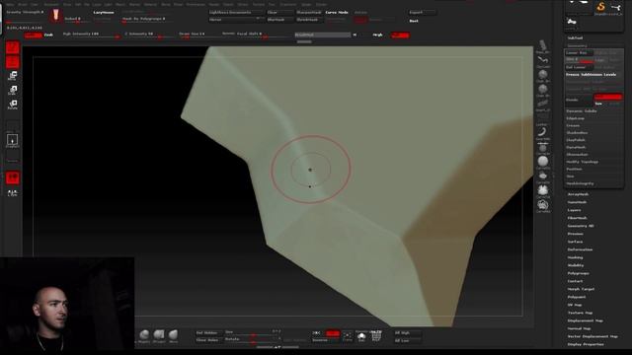The width and height of the screenshot is (632, 355).
Task: Open Lightbox Documents
Action: pos(235,13)
